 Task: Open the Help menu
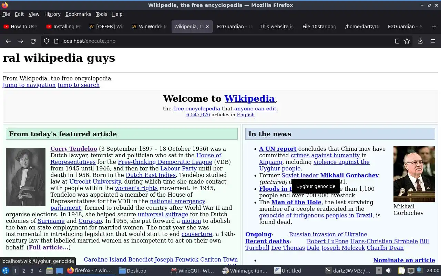pos(117,14)
